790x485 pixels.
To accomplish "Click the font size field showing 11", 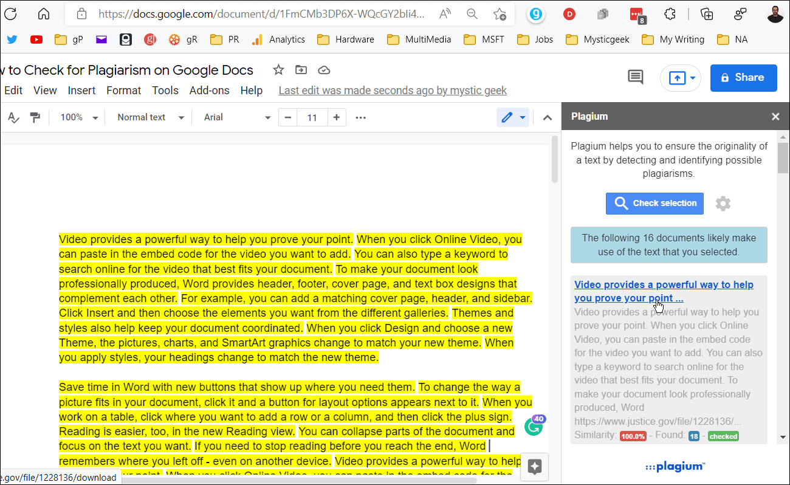I will pyautogui.click(x=312, y=117).
